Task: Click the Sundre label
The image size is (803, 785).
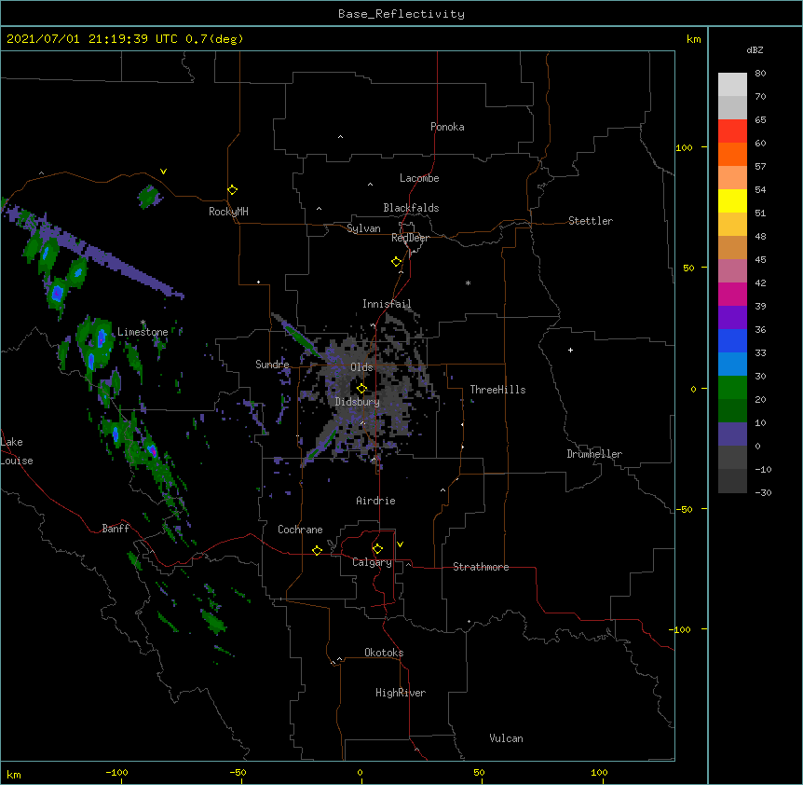Action: pyautogui.click(x=272, y=365)
